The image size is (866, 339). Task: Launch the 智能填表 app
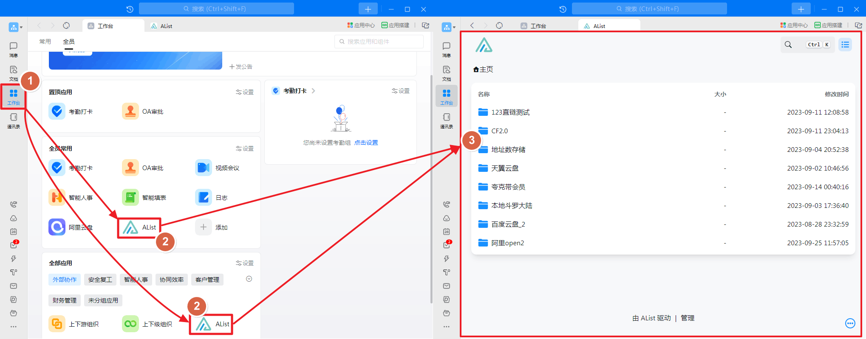coord(130,198)
